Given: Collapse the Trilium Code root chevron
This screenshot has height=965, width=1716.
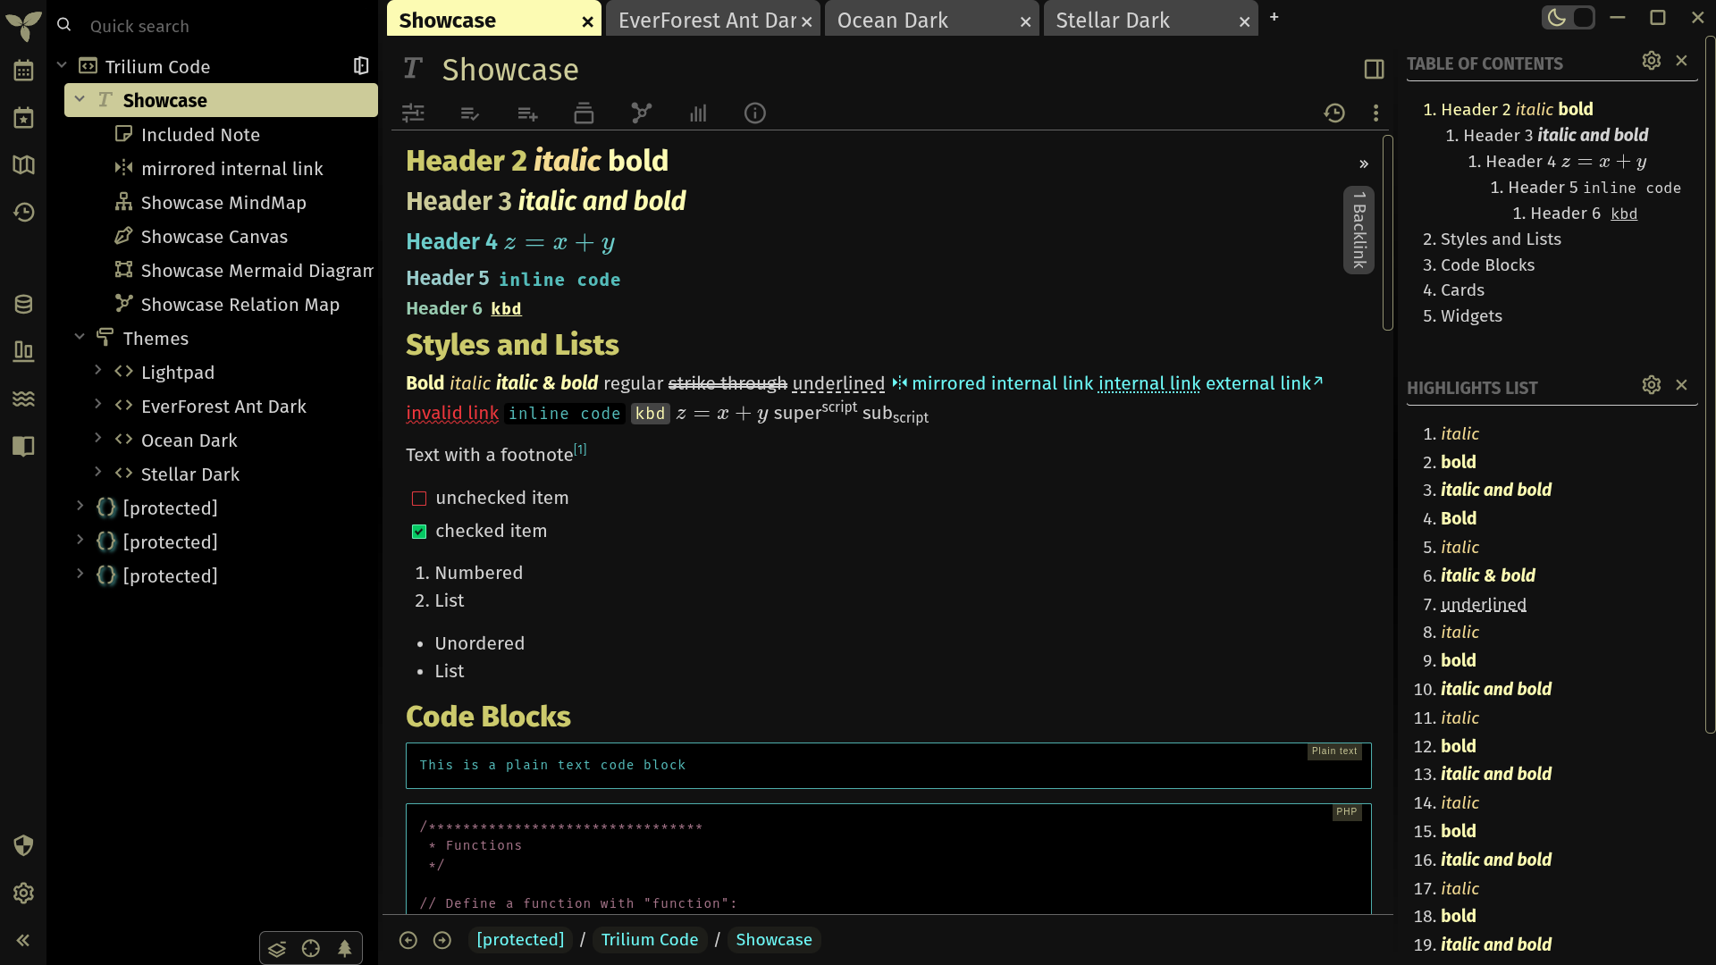Looking at the screenshot, I should pos(62,65).
